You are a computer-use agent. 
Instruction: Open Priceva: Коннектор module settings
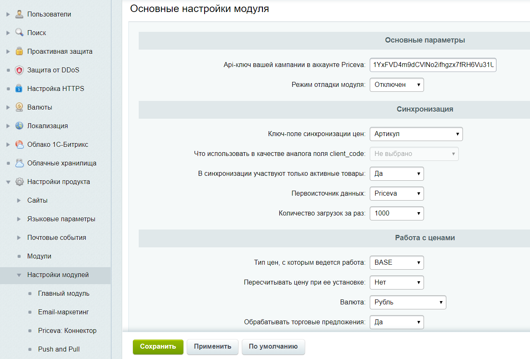click(x=67, y=330)
